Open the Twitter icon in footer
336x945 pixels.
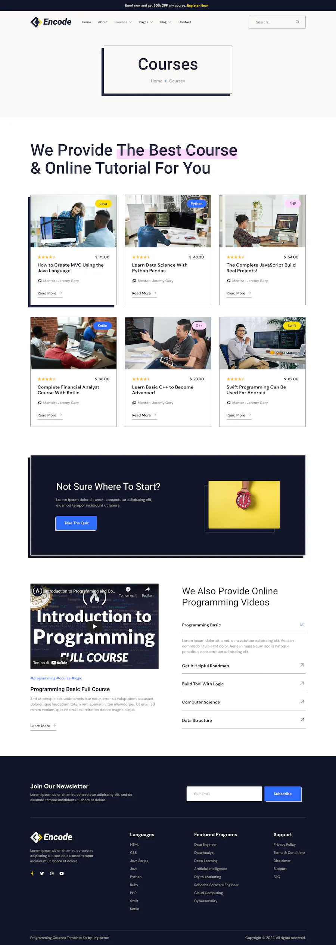42,873
